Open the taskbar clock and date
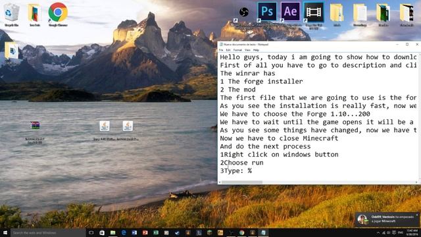421x237 pixels. pos(412,232)
